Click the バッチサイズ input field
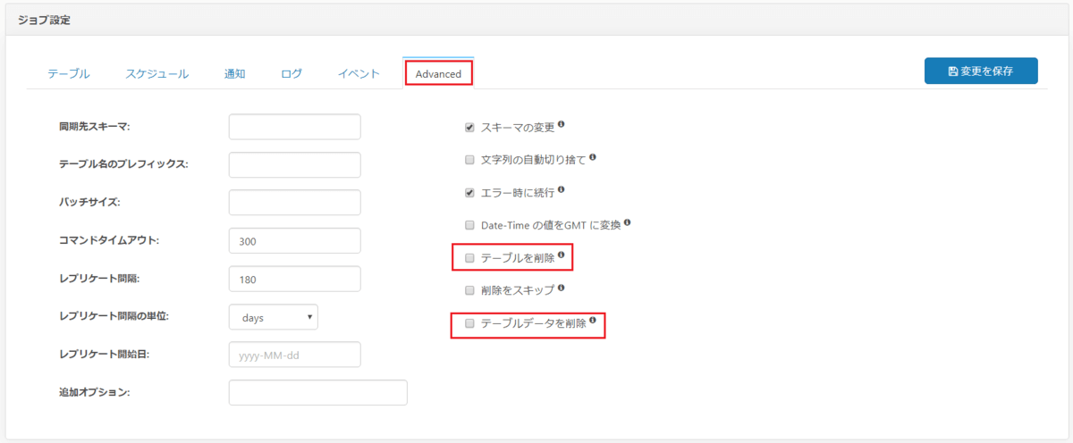The height and width of the screenshot is (443, 1073). (295, 203)
